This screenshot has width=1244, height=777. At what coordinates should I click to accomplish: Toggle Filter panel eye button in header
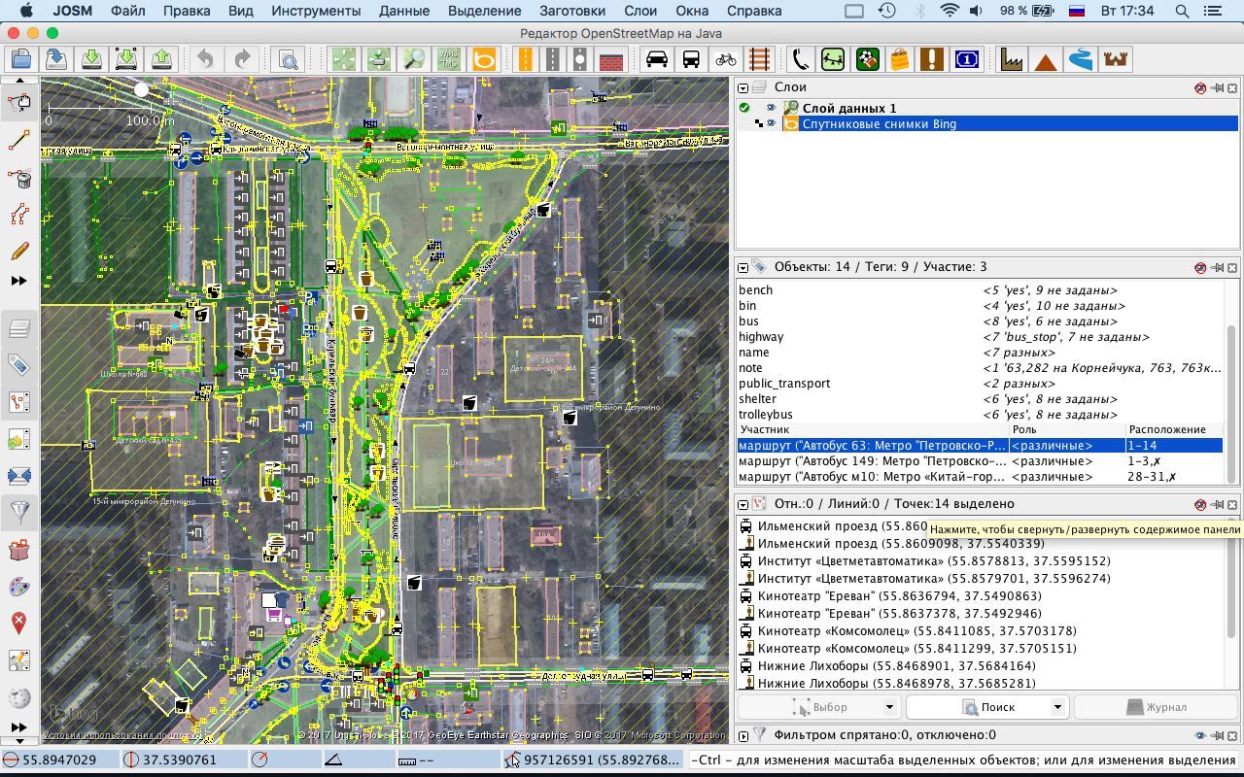(x=1199, y=736)
